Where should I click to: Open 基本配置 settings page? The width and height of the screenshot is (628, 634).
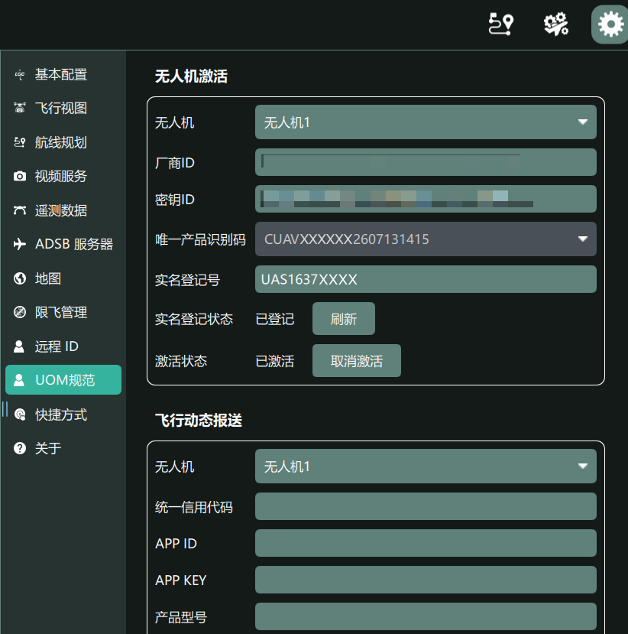63,75
